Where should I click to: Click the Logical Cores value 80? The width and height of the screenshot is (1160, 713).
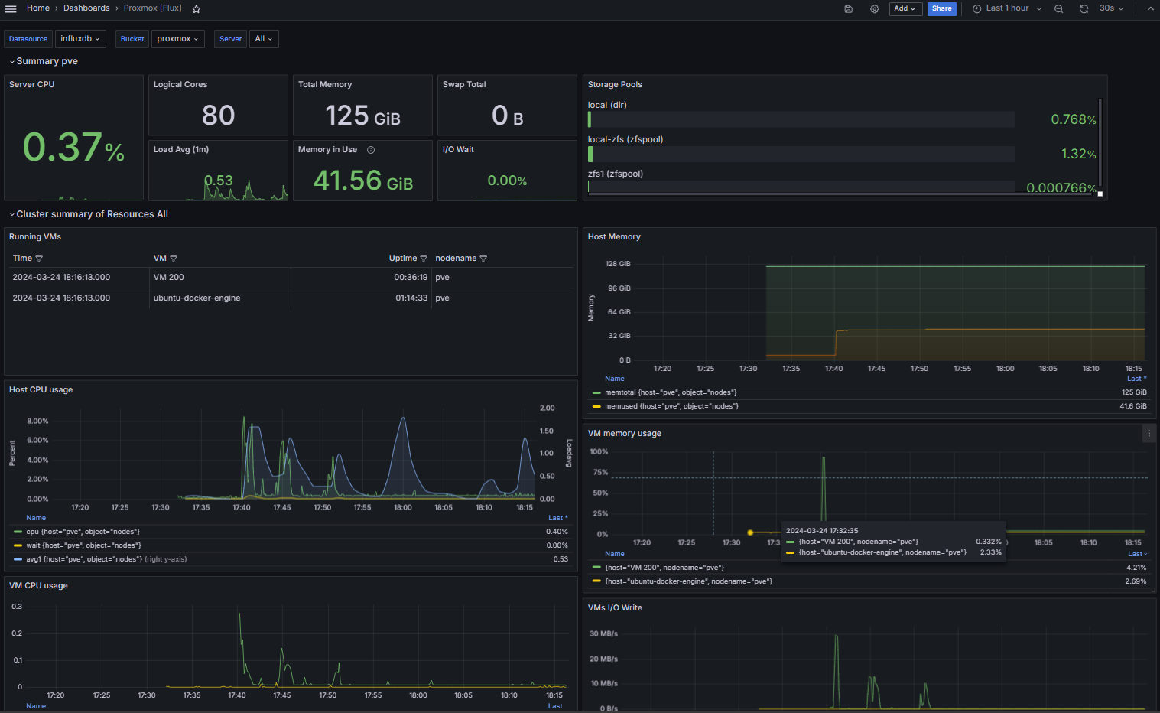[218, 116]
